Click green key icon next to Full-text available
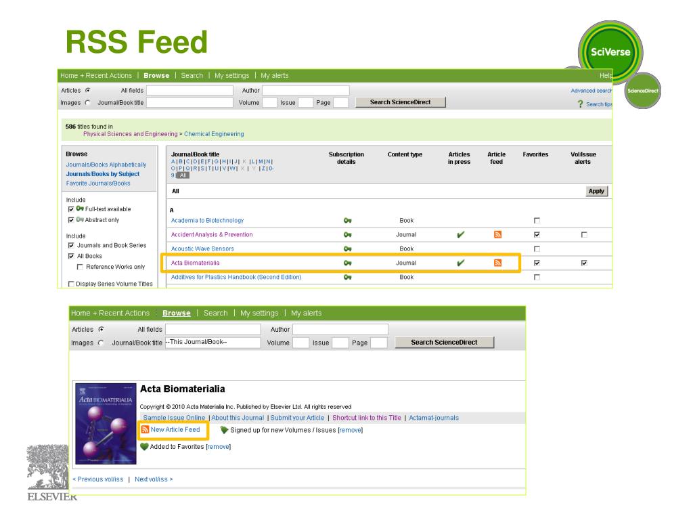Viewport: 693px width, 520px height. [80, 209]
